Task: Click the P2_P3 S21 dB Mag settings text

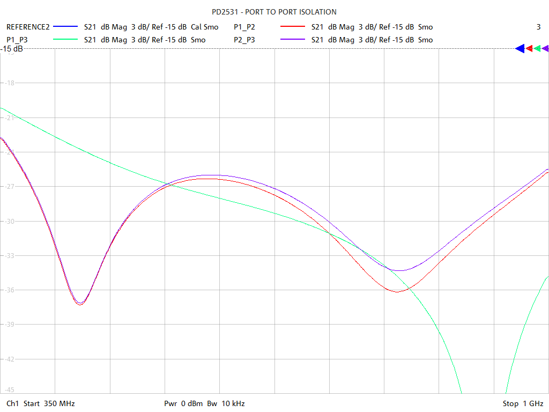Action: 372,40
